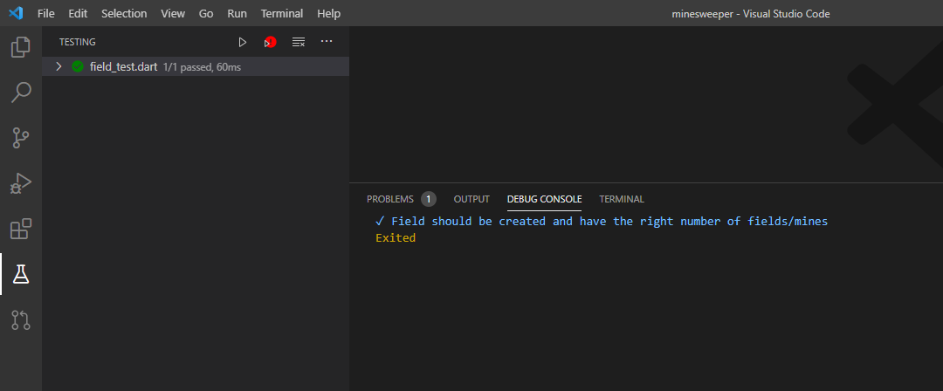Switch to the Terminal panel tab
943x391 pixels.
pos(622,199)
